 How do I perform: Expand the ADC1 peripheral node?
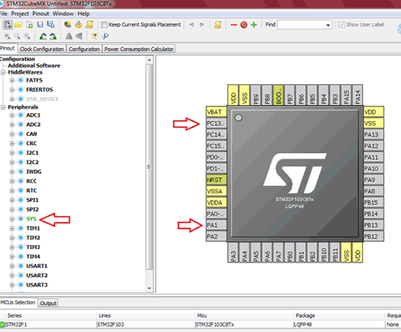tap(12, 115)
